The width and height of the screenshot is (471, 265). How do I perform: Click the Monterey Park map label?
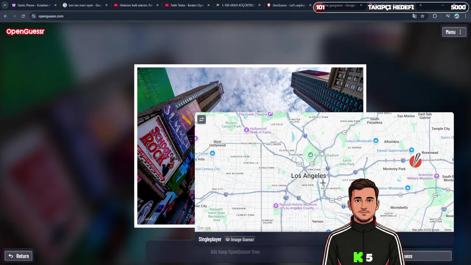pyautogui.click(x=394, y=169)
